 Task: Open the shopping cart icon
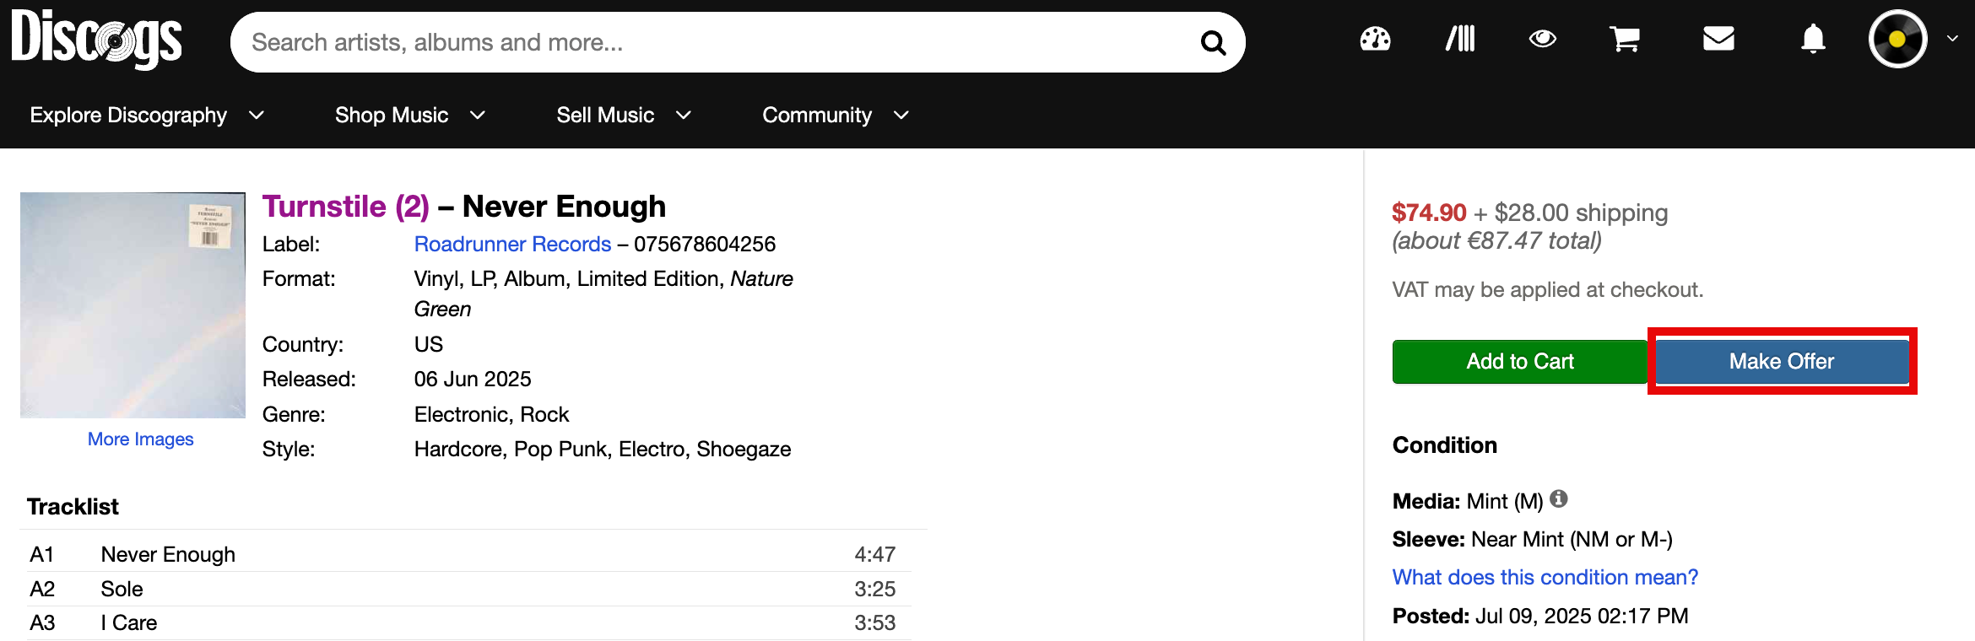(1624, 39)
